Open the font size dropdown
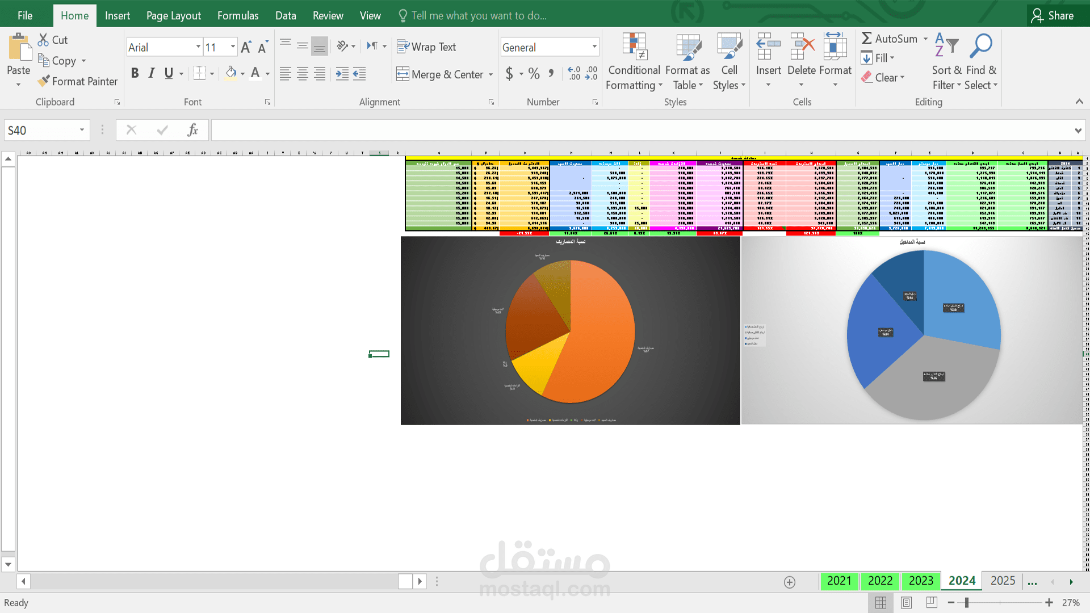Viewport: 1090px width, 613px height. tap(233, 47)
